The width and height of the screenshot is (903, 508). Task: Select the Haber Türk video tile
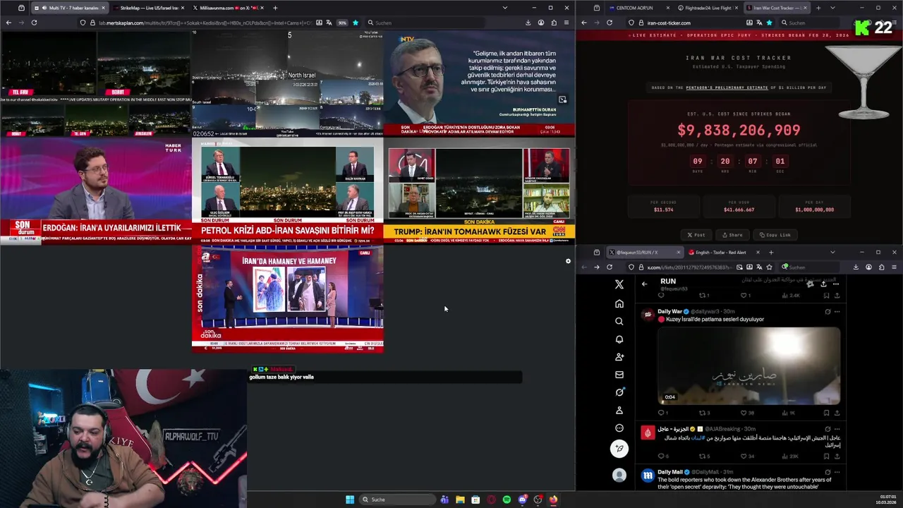95,190
